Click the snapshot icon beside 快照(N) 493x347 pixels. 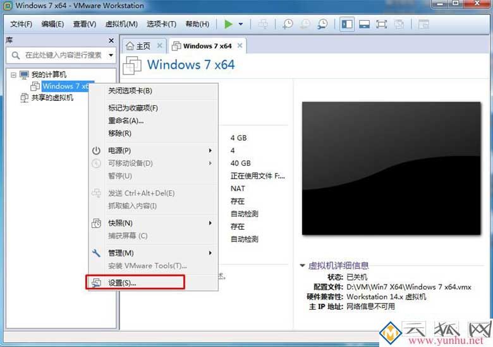[96, 223]
